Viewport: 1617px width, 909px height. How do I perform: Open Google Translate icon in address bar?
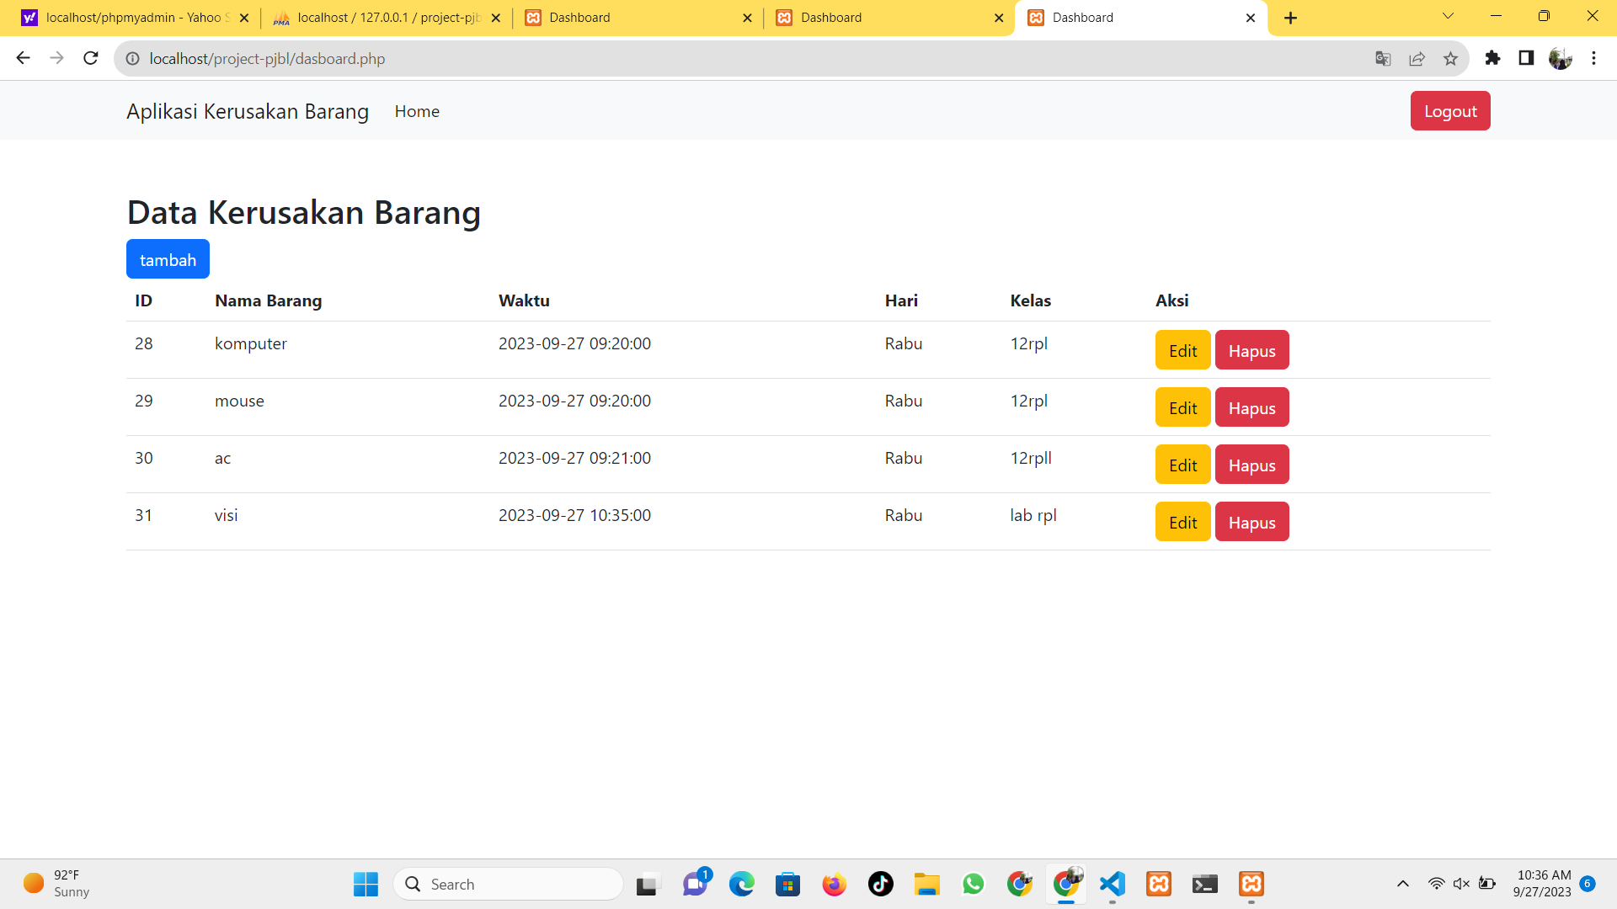[1383, 58]
